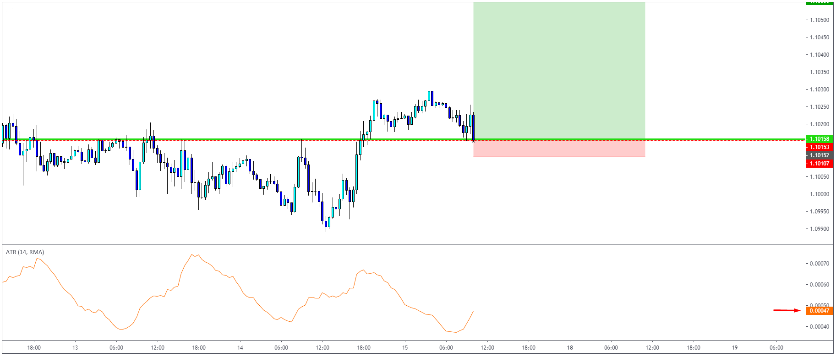
Task: Click the 0.00040 ATR scale label
Action: [820, 327]
